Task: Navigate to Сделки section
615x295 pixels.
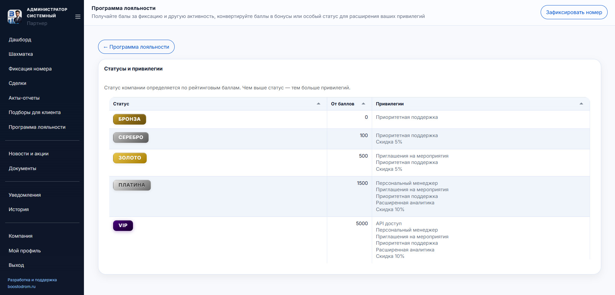Action: 17,83
